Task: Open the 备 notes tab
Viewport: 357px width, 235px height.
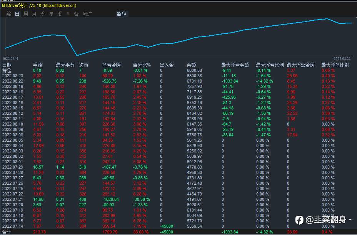Action: click(x=76, y=14)
